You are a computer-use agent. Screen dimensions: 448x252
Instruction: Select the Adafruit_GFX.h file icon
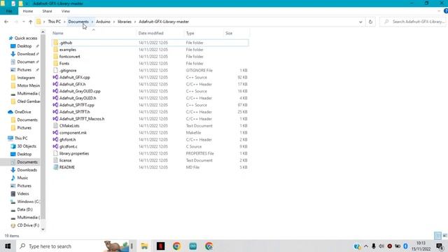pyautogui.click(x=56, y=84)
